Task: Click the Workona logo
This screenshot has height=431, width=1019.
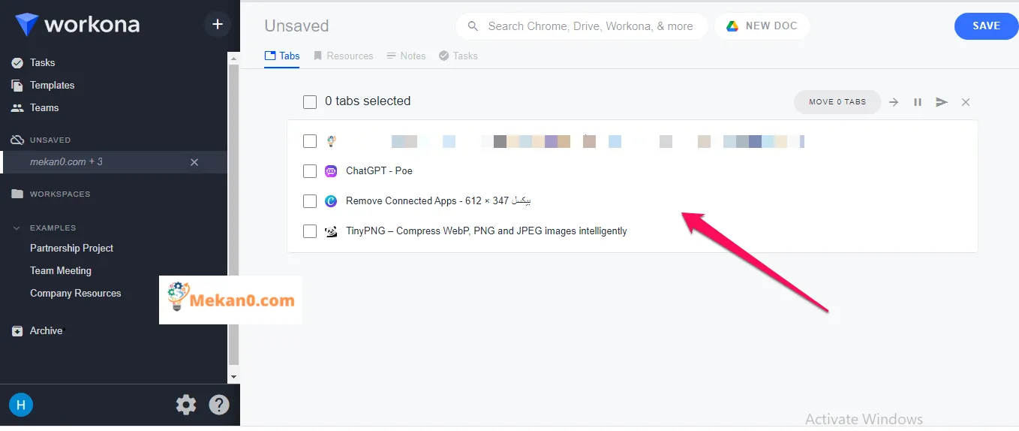Action: tap(77, 24)
